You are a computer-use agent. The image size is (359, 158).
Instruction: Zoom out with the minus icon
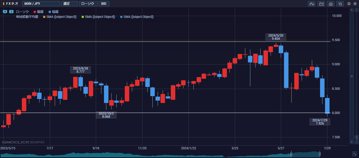click(x=356, y=142)
